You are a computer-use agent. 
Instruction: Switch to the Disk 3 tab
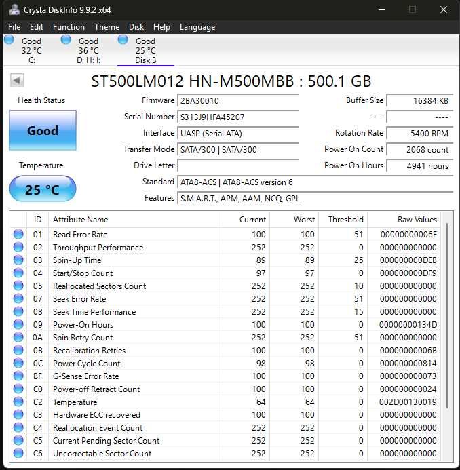[x=146, y=50]
